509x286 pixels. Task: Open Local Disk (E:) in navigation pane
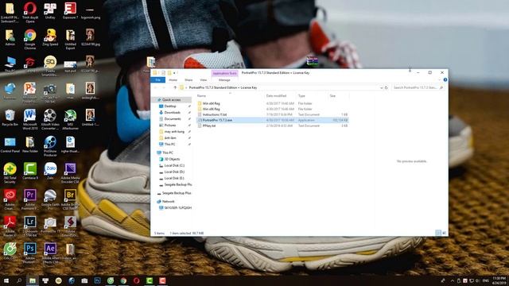pos(174,178)
